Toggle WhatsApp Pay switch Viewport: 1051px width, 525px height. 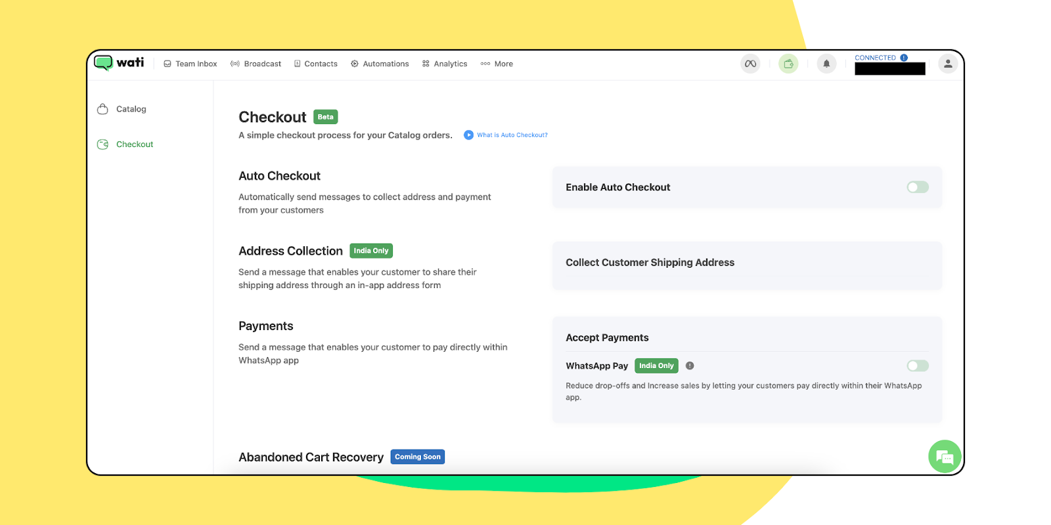[x=918, y=366]
